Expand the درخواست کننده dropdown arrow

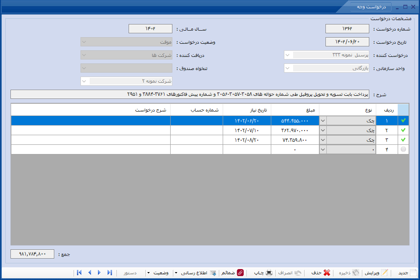[x=287, y=55]
